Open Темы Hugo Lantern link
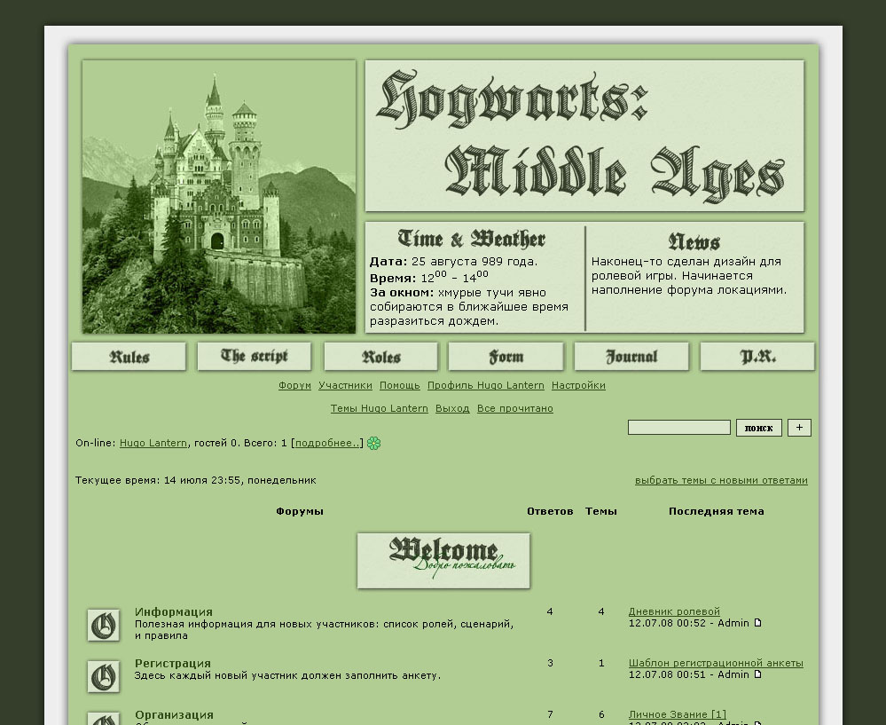Image resolution: width=886 pixels, height=725 pixels. tap(380, 408)
